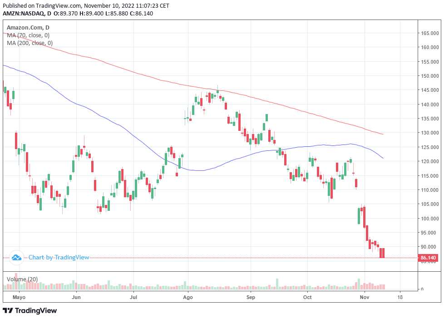The height and width of the screenshot is (319, 444).
Task: Click the O:89.370 open value in header
Action: pyautogui.click(x=65, y=14)
